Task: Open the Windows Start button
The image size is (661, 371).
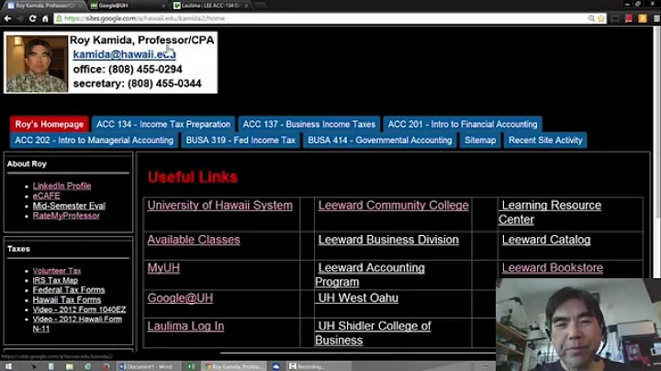Action: tap(8, 366)
